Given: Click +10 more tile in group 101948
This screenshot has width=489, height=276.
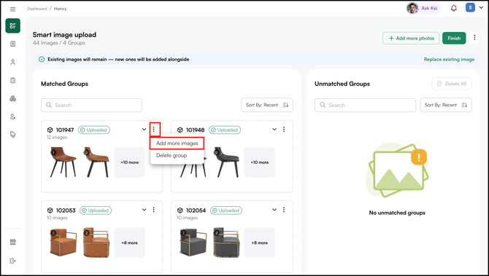Looking at the screenshot, I should [260, 162].
